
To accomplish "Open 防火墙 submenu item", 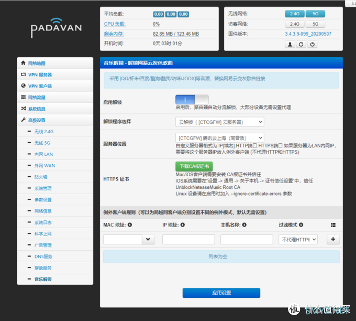I will pyautogui.click(x=55, y=177).
